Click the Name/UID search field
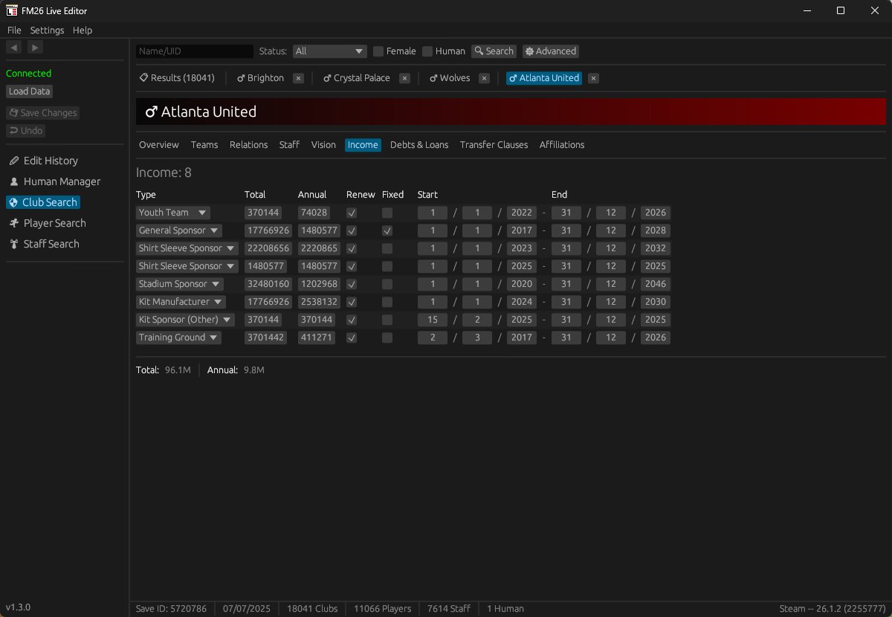The image size is (892, 617). pyautogui.click(x=195, y=51)
